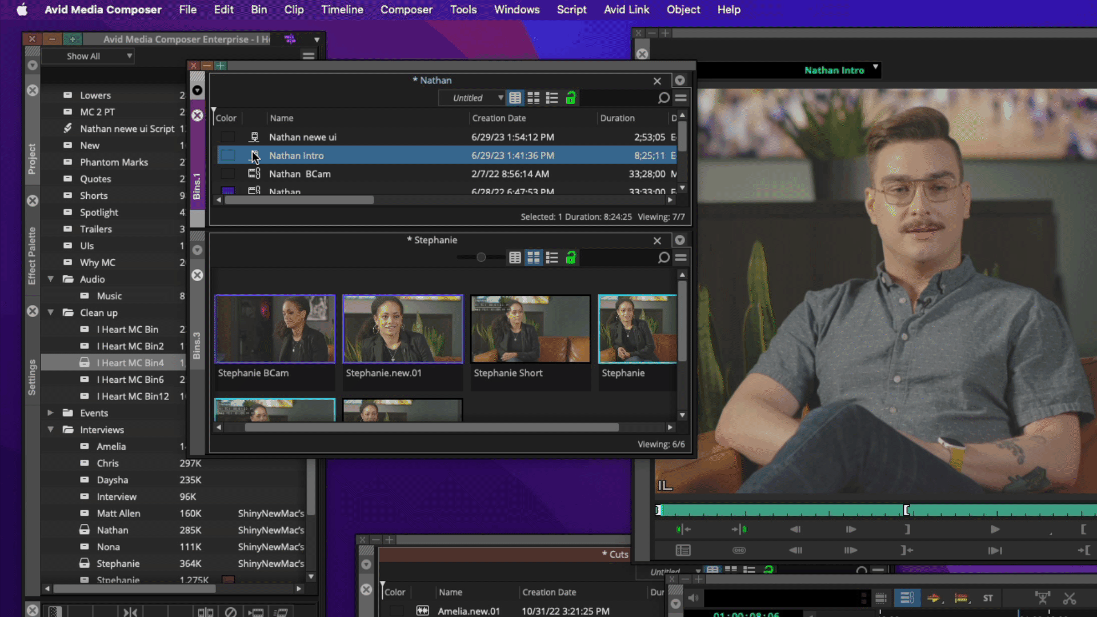The width and height of the screenshot is (1097, 617).
Task: Select the Nathan BCam clip row
Action: [x=447, y=174]
